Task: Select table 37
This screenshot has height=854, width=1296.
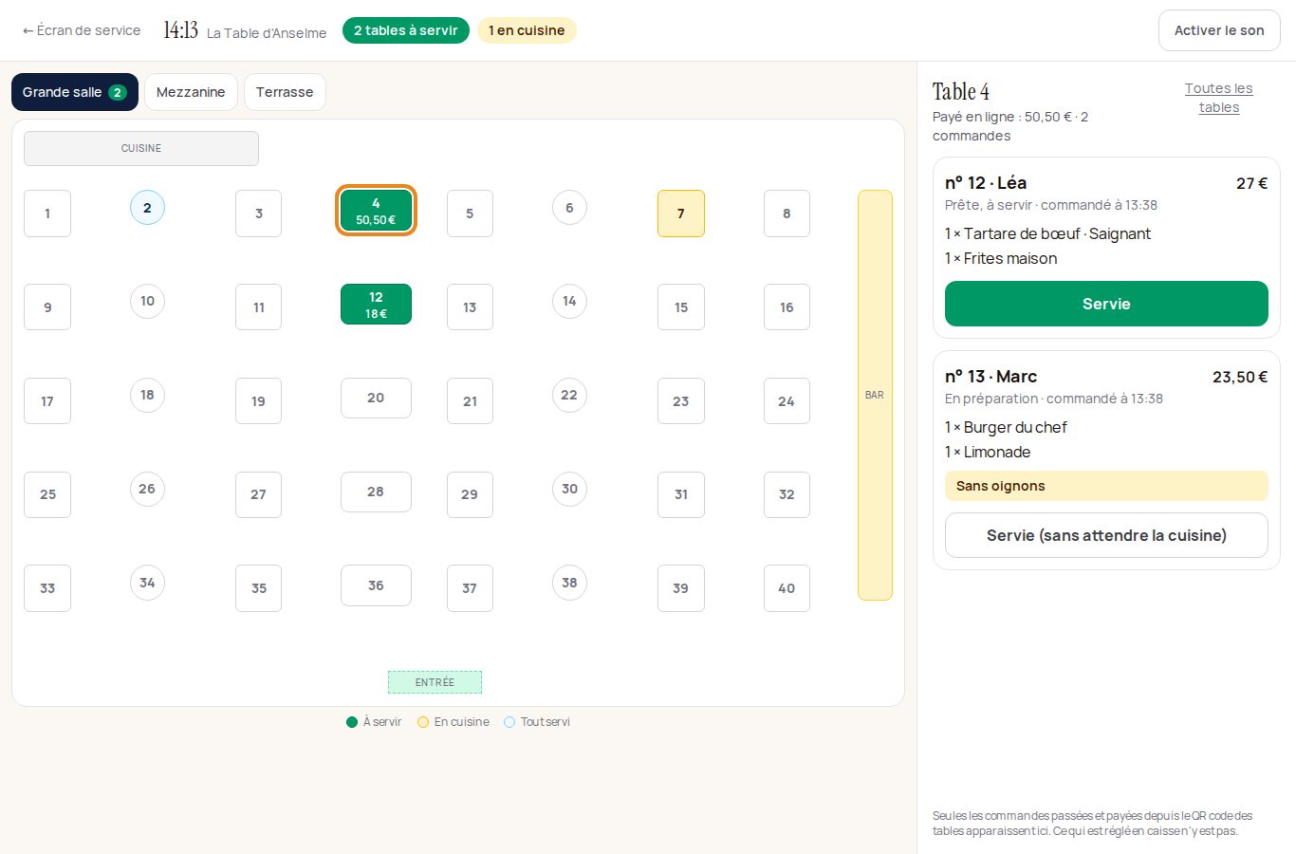Action: 470,588
